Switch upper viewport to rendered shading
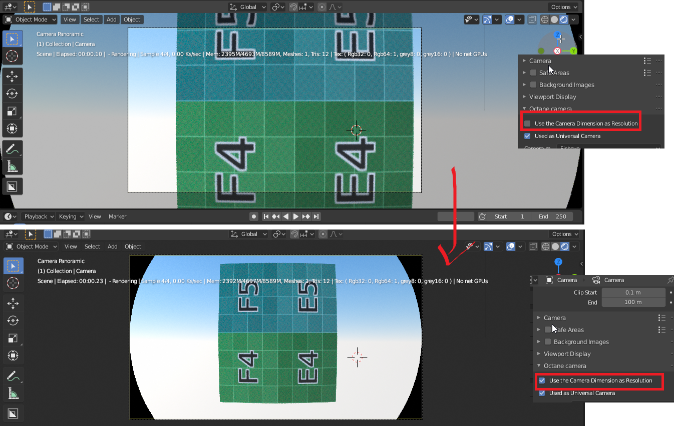Screen dimensions: 674x426 point(564,19)
